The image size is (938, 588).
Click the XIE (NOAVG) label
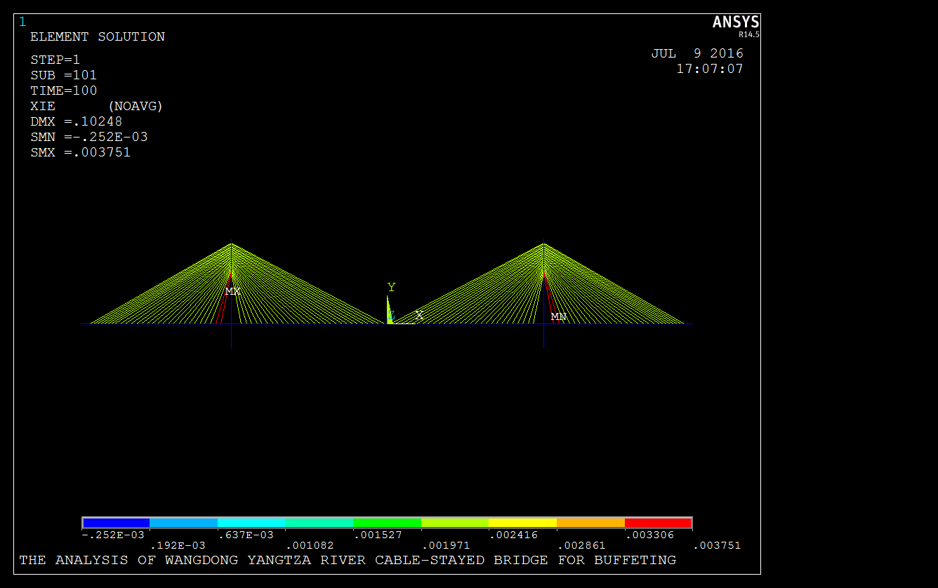97,106
